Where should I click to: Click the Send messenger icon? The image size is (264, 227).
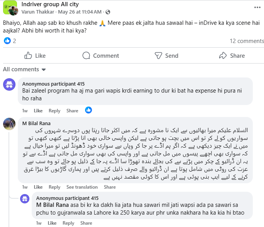[158, 55]
